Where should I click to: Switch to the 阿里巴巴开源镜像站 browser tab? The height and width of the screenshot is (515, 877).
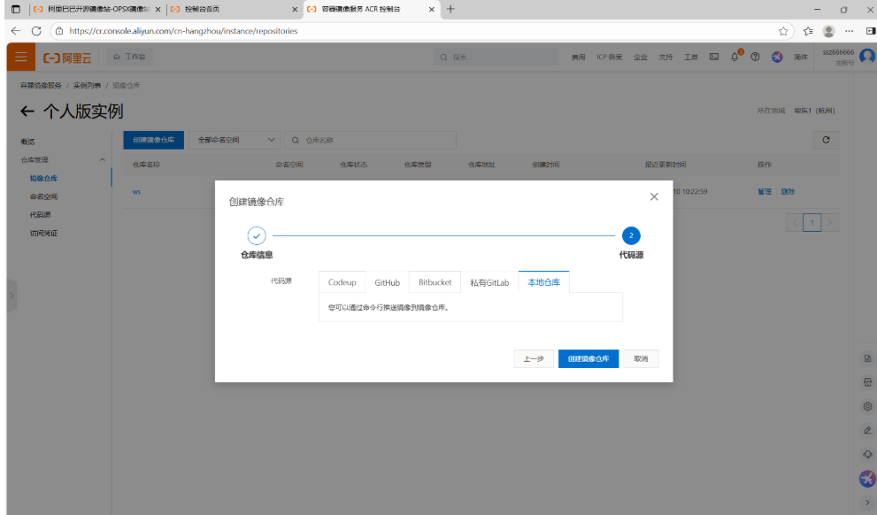96,9
